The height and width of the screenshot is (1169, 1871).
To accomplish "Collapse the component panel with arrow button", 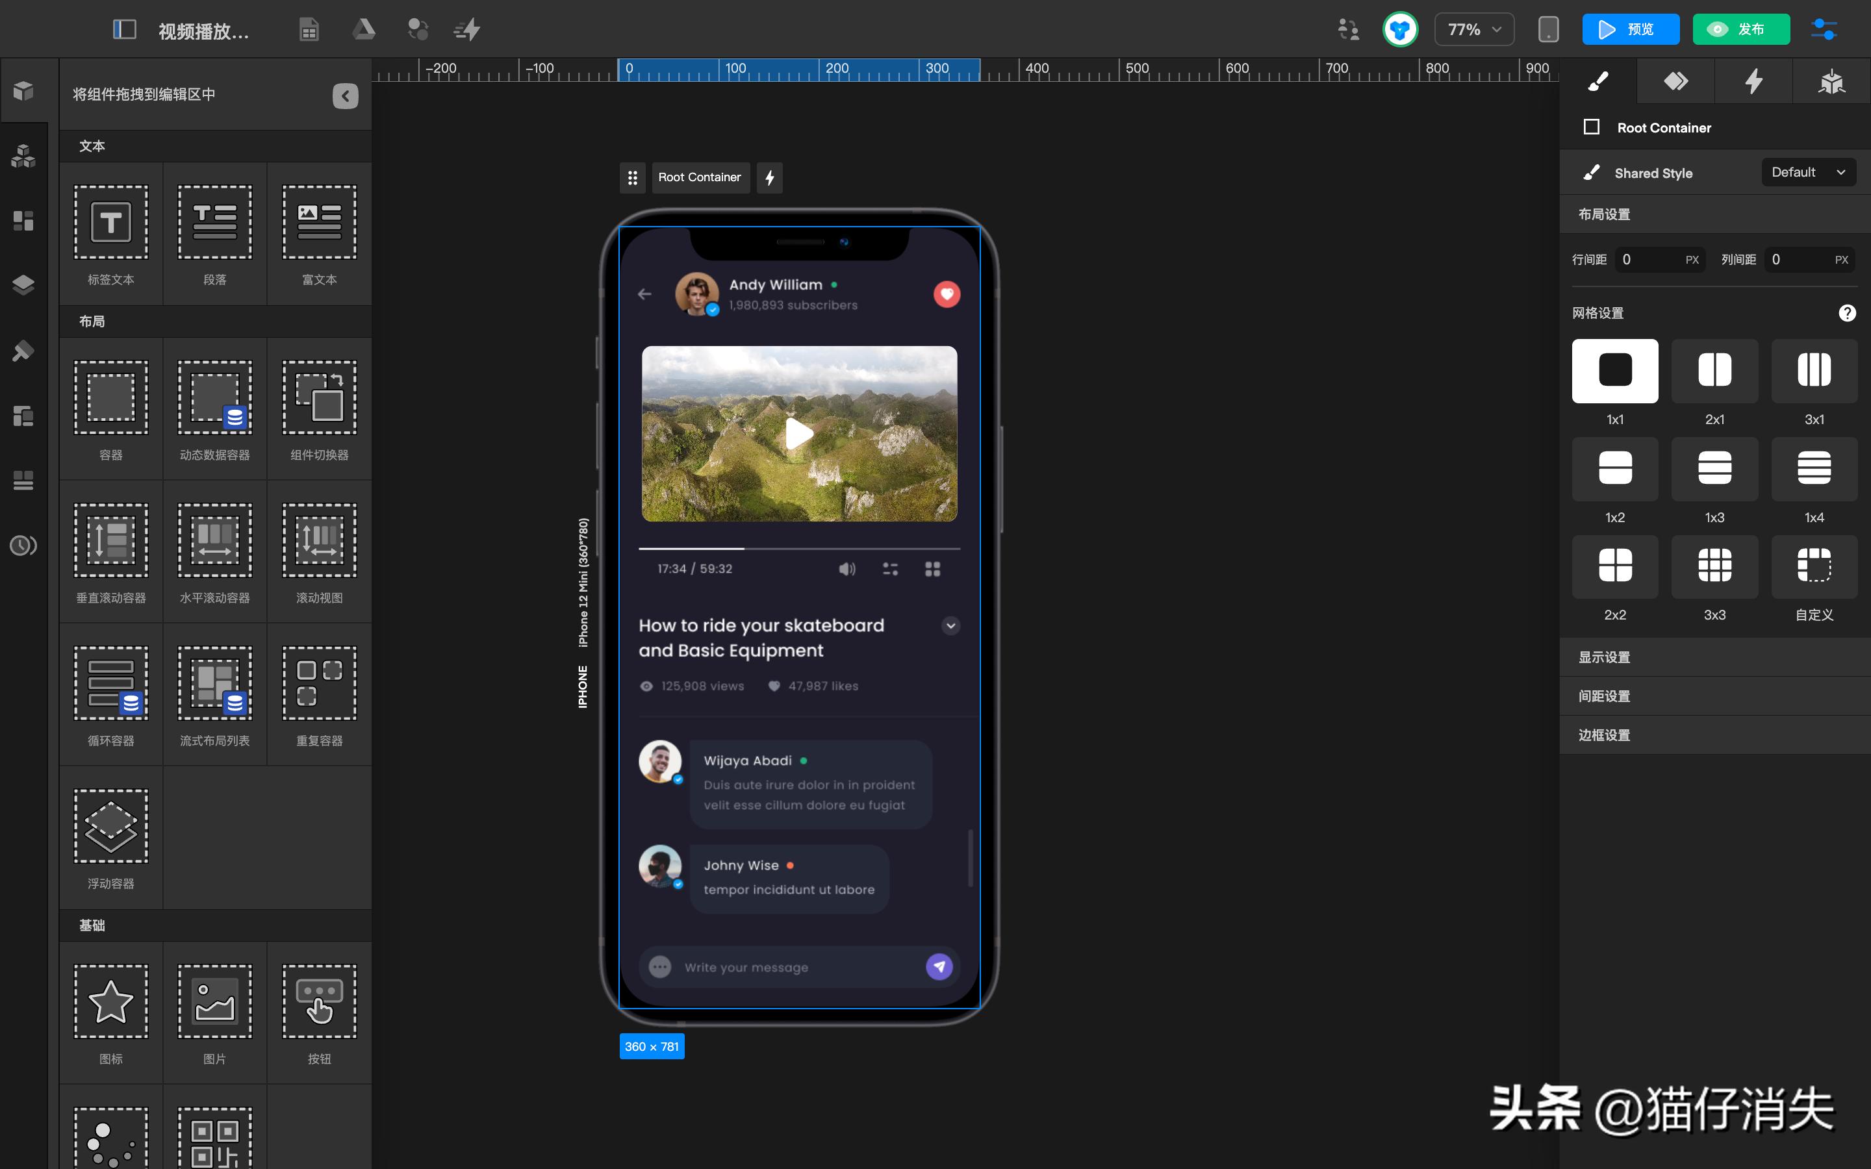I will pyautogui.click(x=345, y=96).
